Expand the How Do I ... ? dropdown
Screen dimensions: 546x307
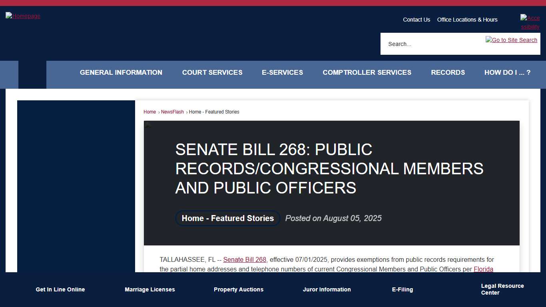(507, 72)
